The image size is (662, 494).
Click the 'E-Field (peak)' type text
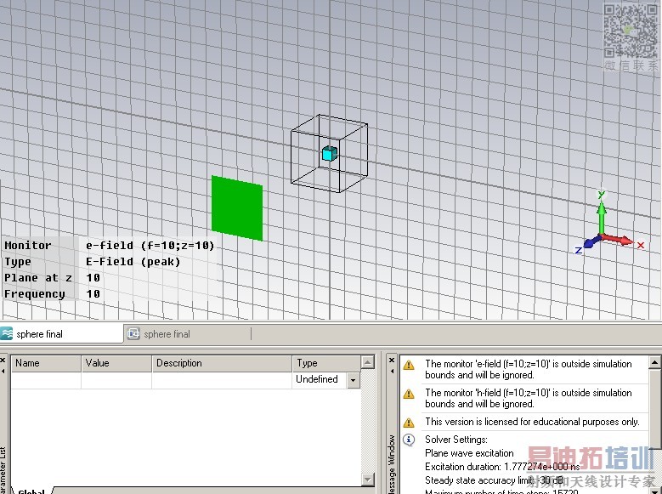133,262
